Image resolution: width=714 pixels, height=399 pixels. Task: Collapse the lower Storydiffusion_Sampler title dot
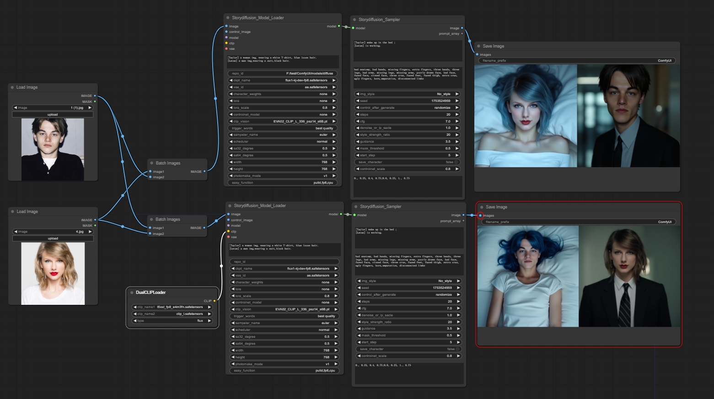(x=356, y=207)
